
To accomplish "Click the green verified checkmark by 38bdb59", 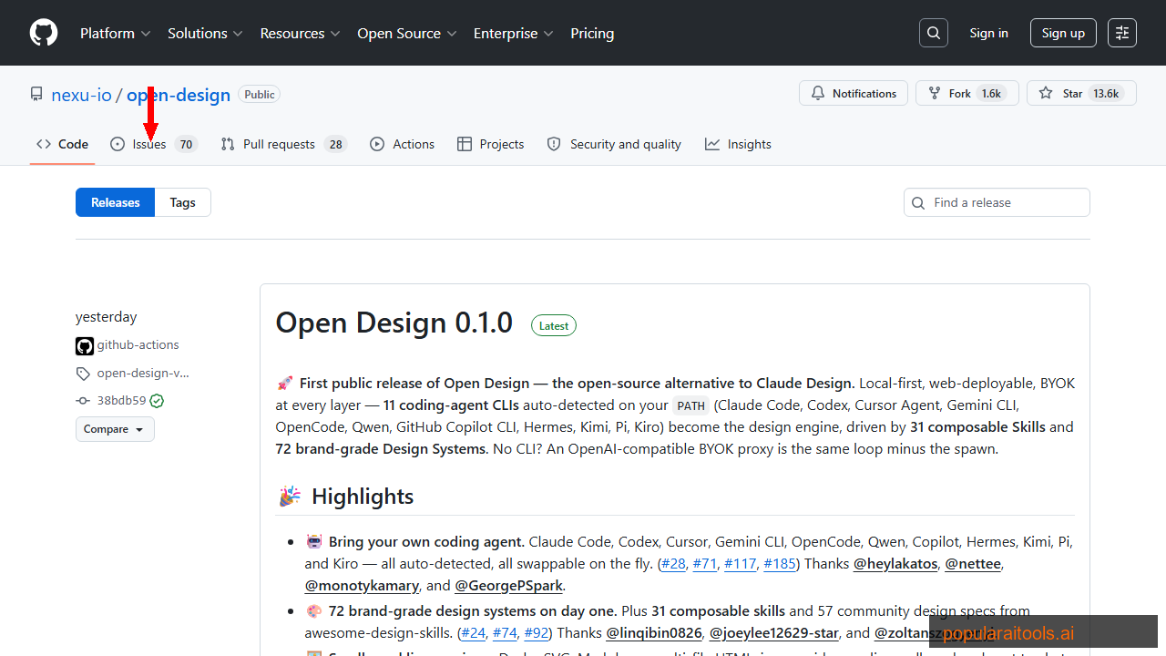I will click(157, 401).
